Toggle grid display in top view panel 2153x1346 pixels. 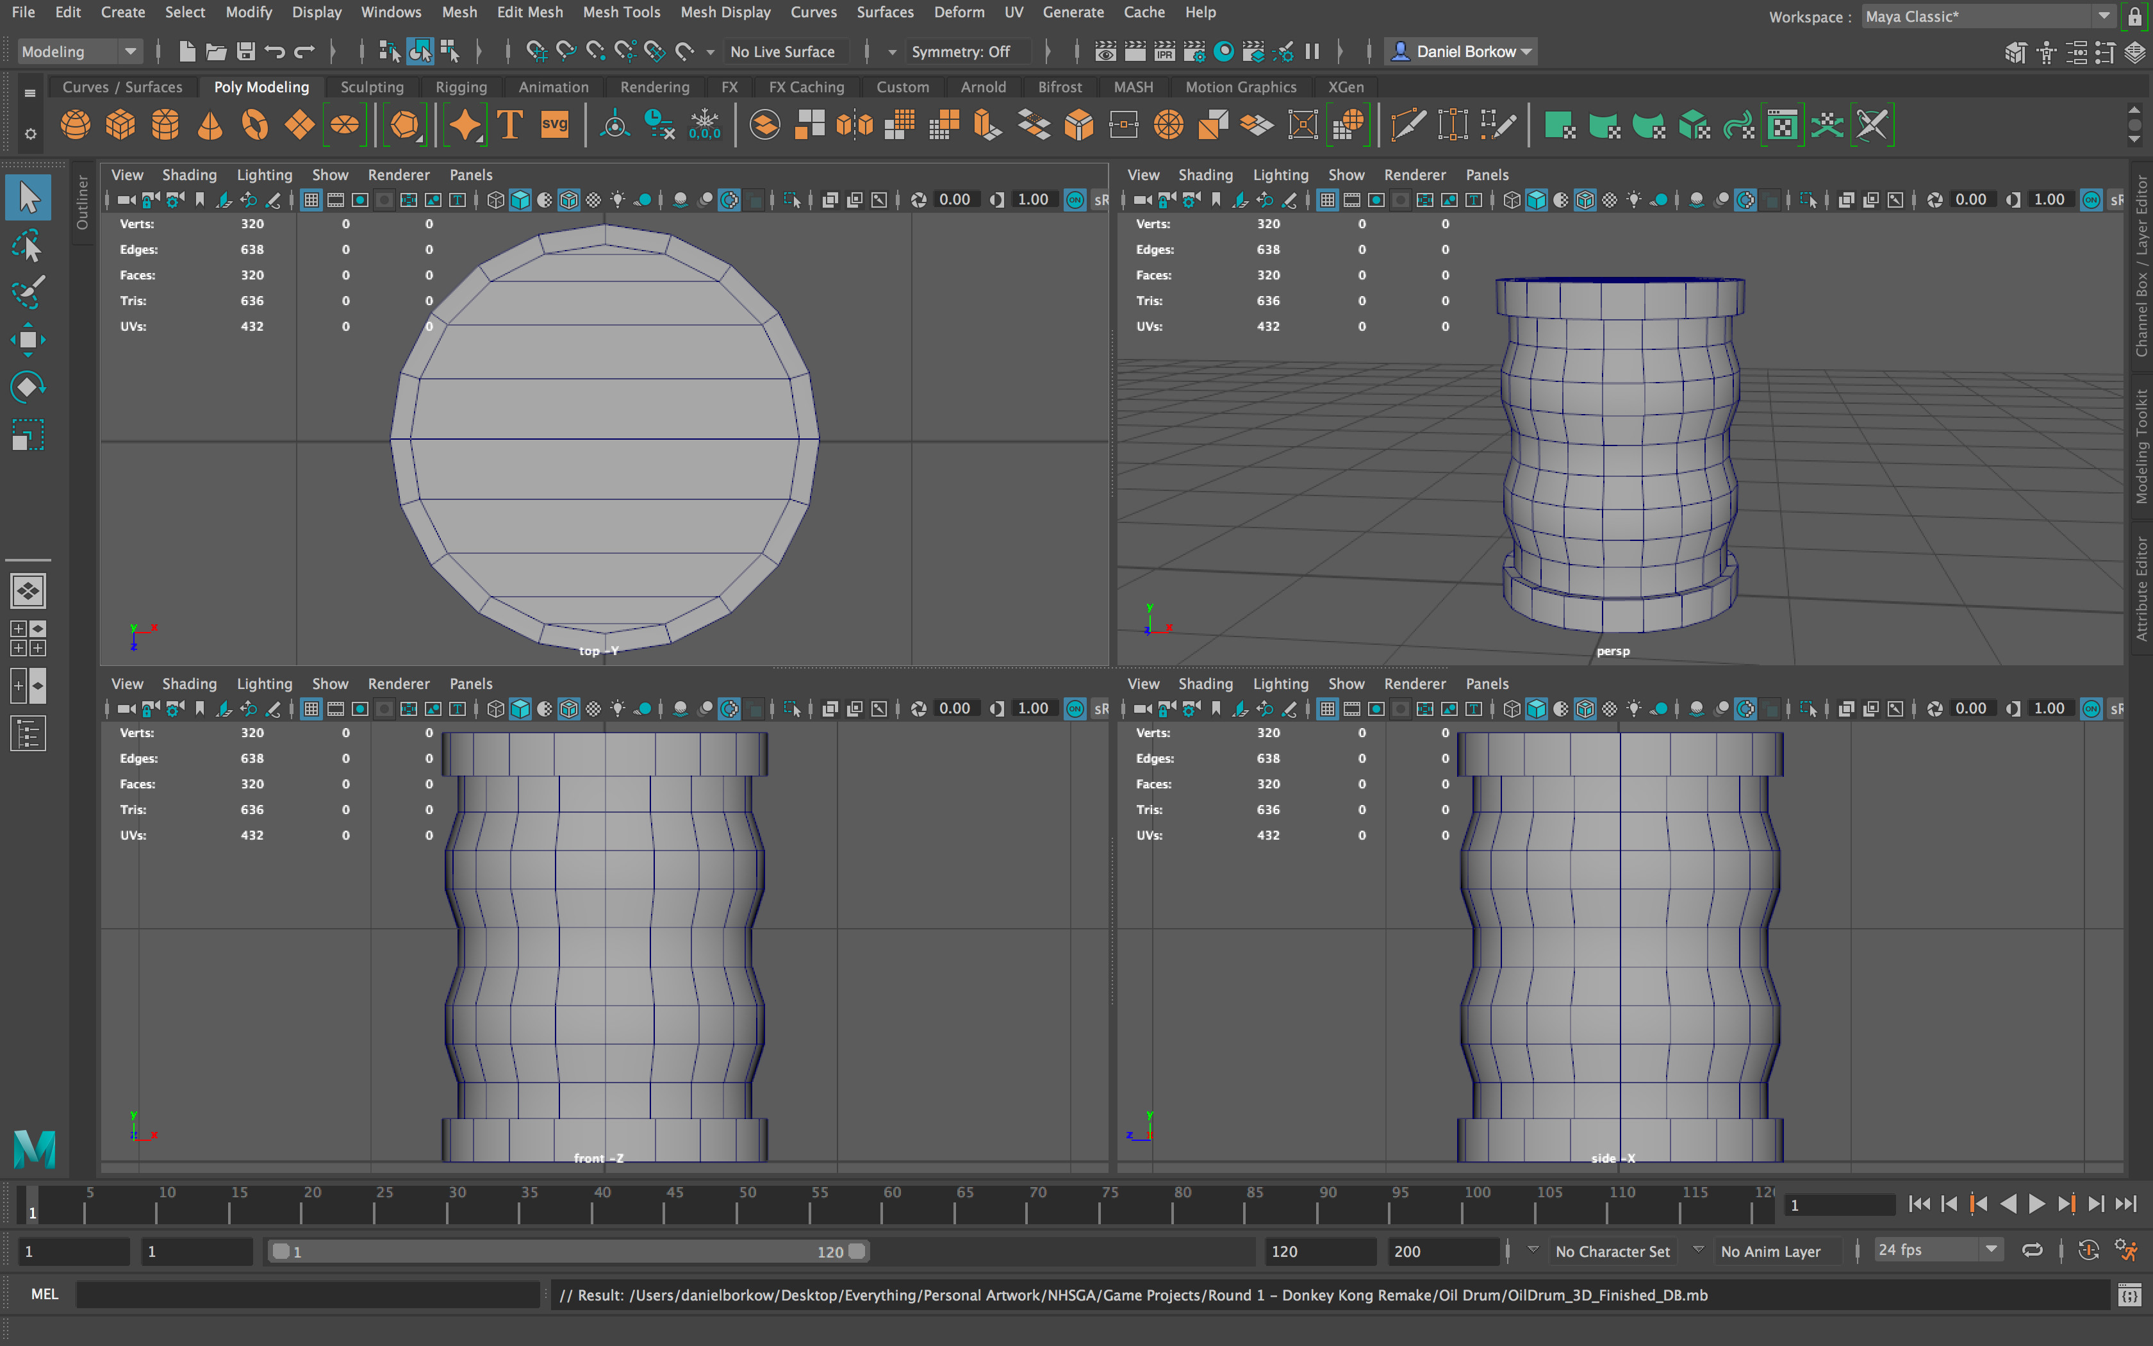pos(311,200)
